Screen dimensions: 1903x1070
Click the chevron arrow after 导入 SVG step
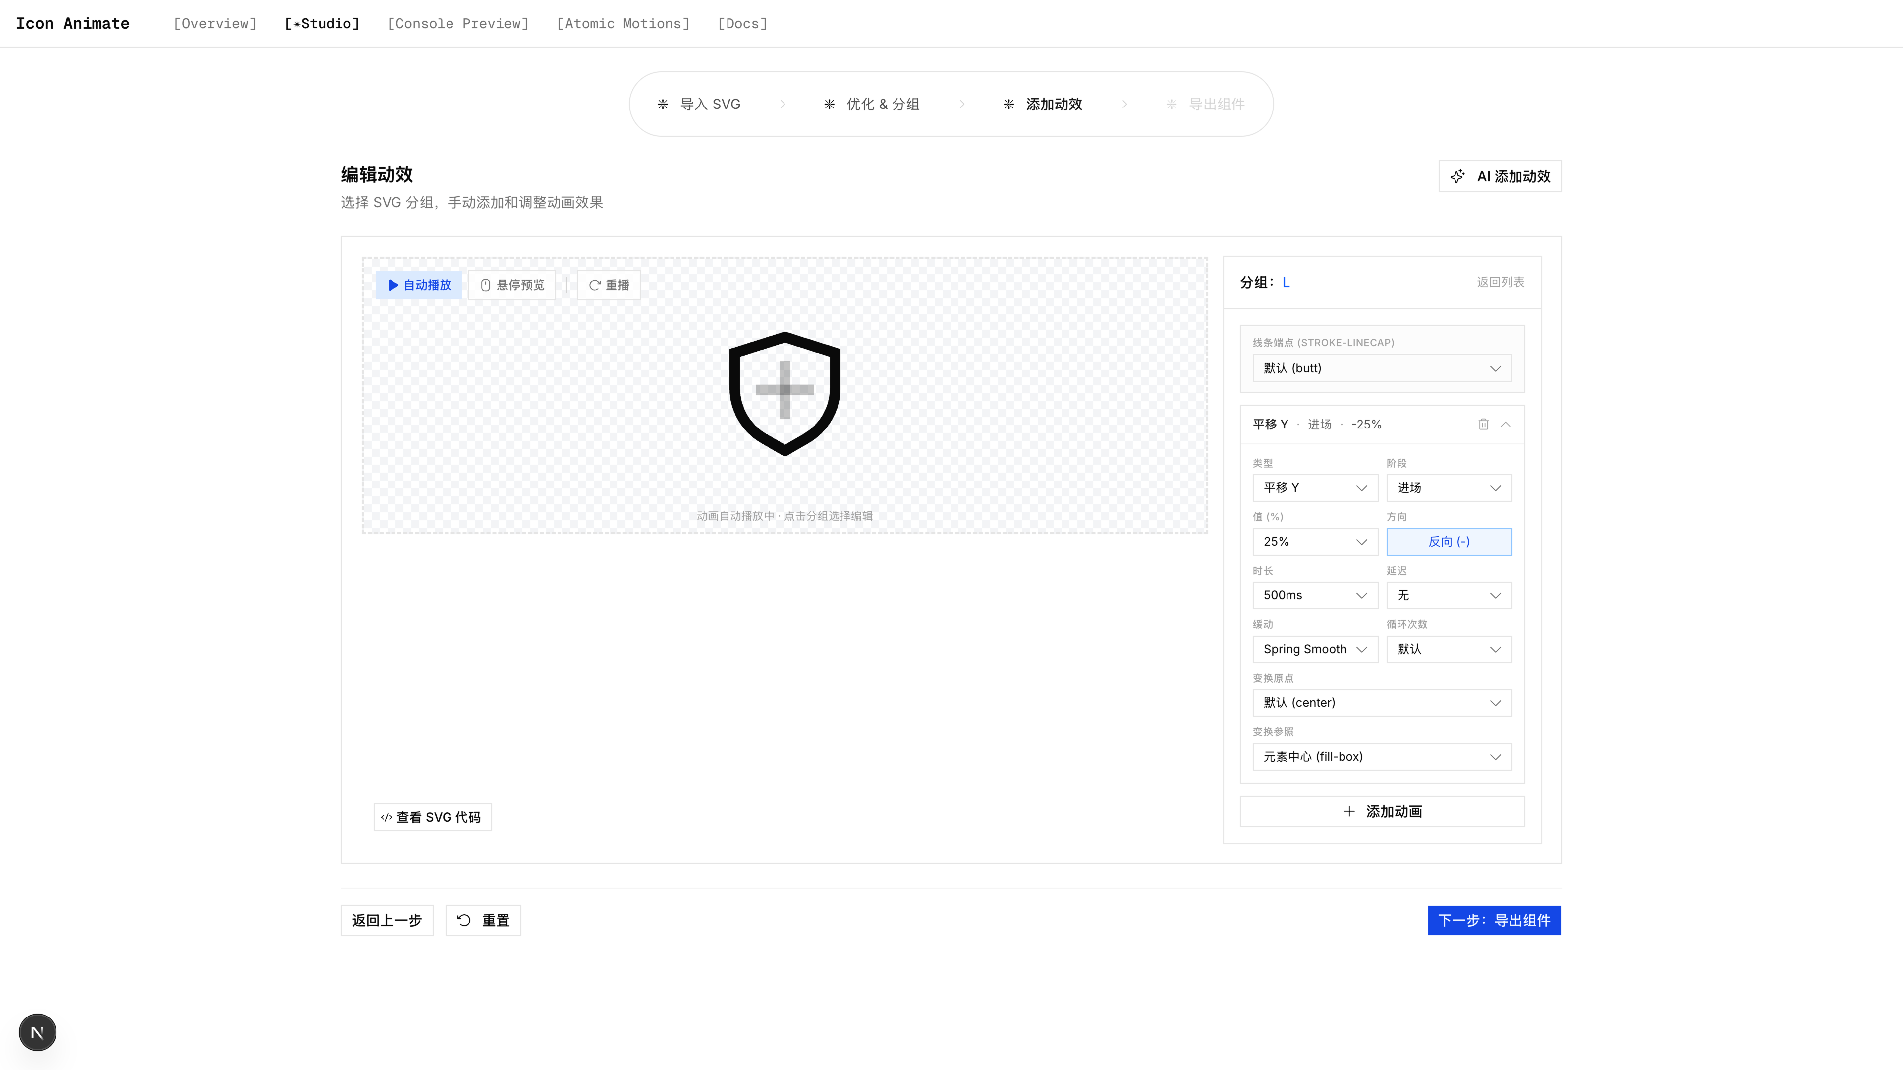click(783, 104)
